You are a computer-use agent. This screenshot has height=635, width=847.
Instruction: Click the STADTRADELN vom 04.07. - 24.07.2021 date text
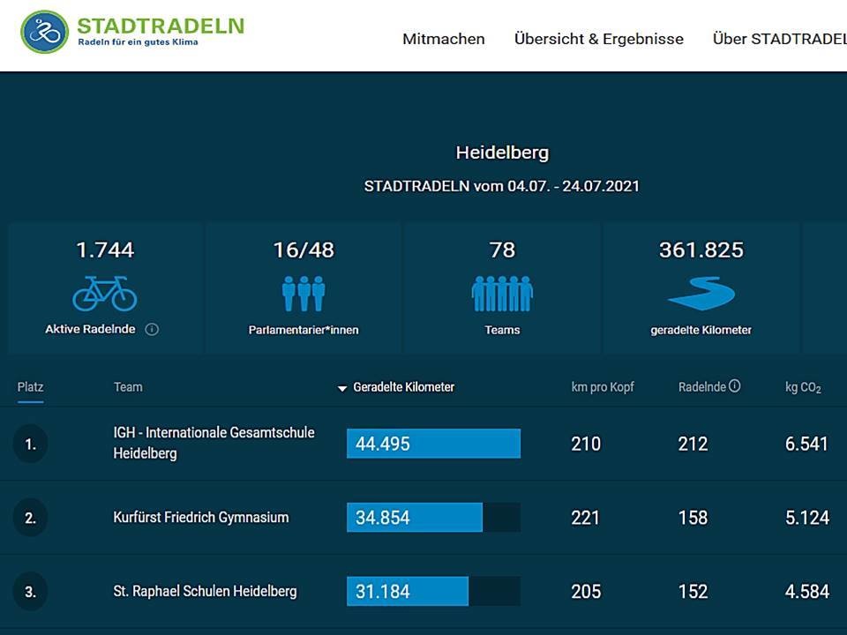(502, 186)
